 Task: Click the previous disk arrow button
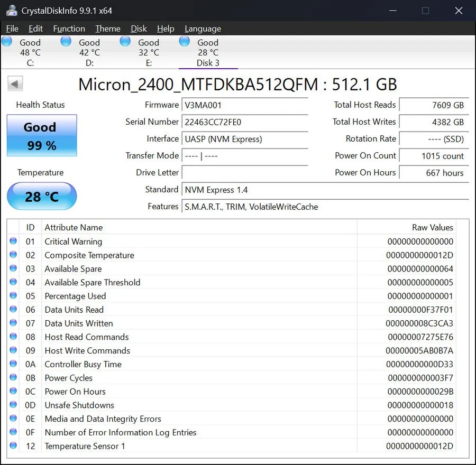(x=15, y=83)
